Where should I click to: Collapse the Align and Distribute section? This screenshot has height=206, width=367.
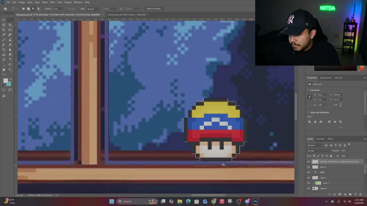click(308, 112)
